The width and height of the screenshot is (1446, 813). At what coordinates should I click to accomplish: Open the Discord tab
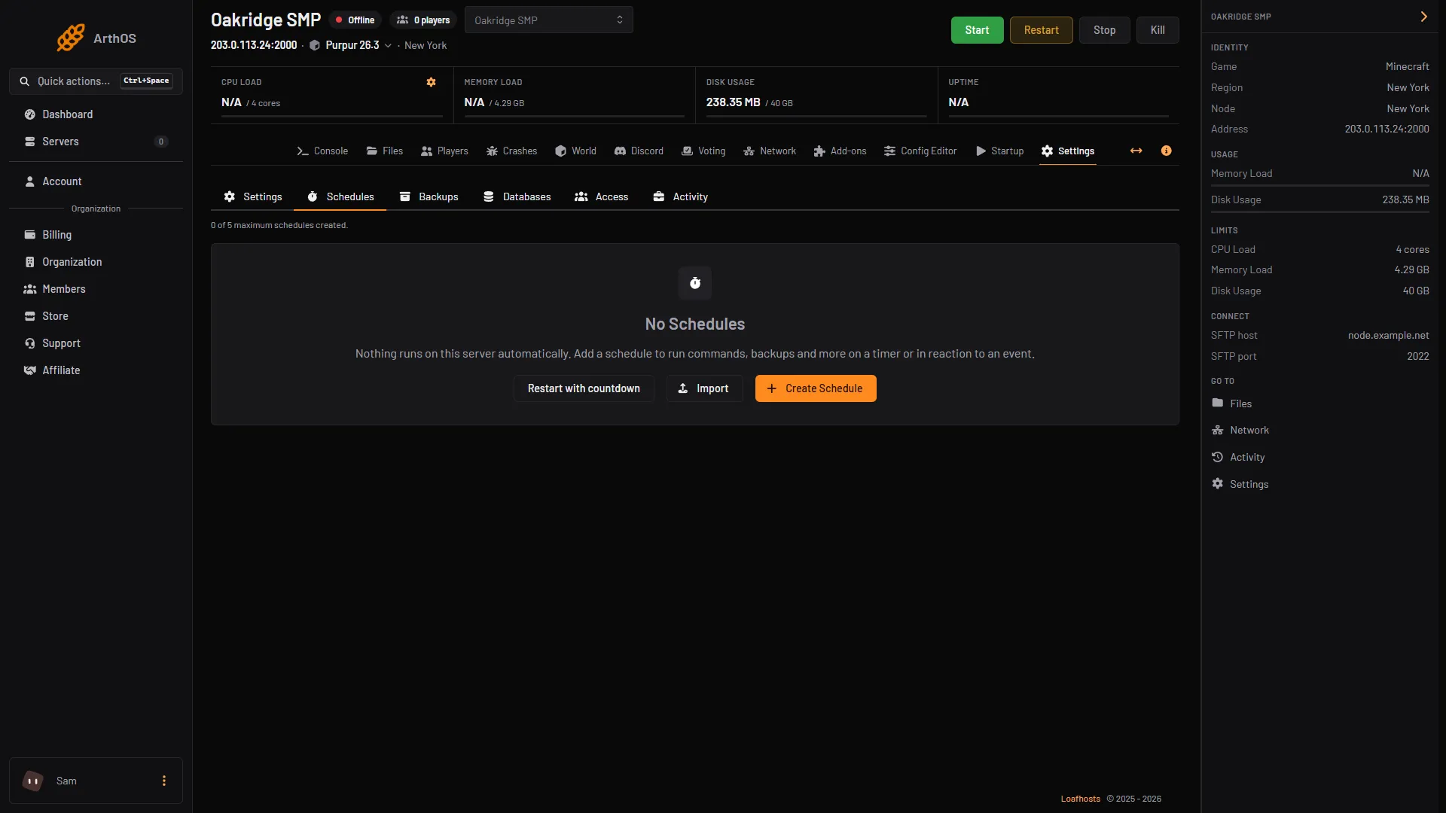coord(639,151)
